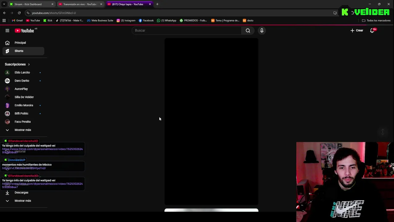The height and width of the screenshot is (222, 394).
Task: Open ElfandeveiidersitoXD's first TikTok link
Action: (x=42, y=151)
